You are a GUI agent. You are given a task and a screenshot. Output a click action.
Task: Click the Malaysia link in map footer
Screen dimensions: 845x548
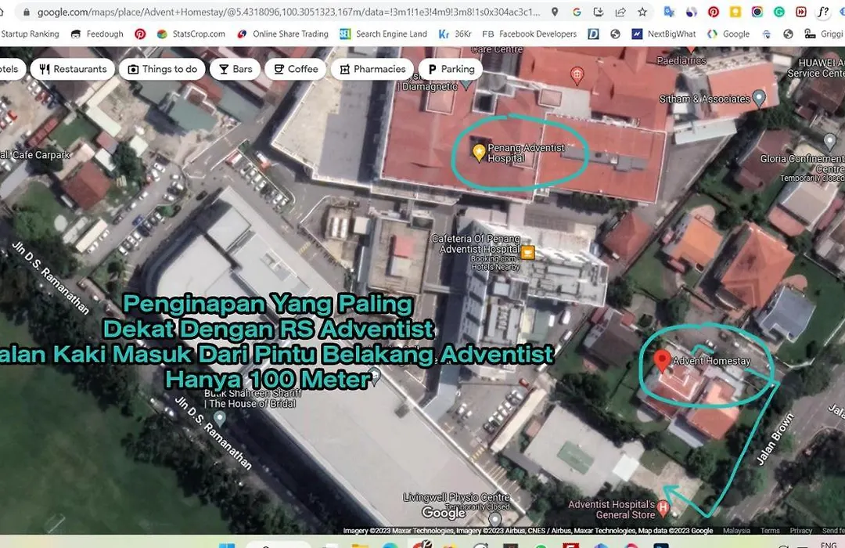(x=737, y=531)
